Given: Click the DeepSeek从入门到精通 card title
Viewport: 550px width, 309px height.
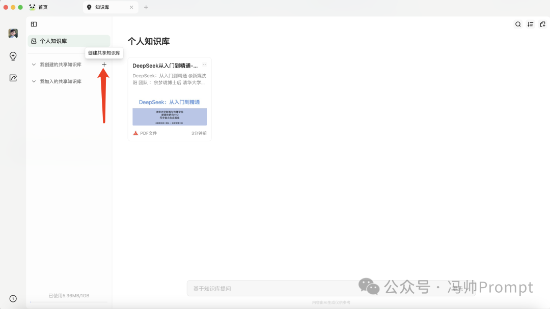Looking at the screenshot, I should [165, 66].
